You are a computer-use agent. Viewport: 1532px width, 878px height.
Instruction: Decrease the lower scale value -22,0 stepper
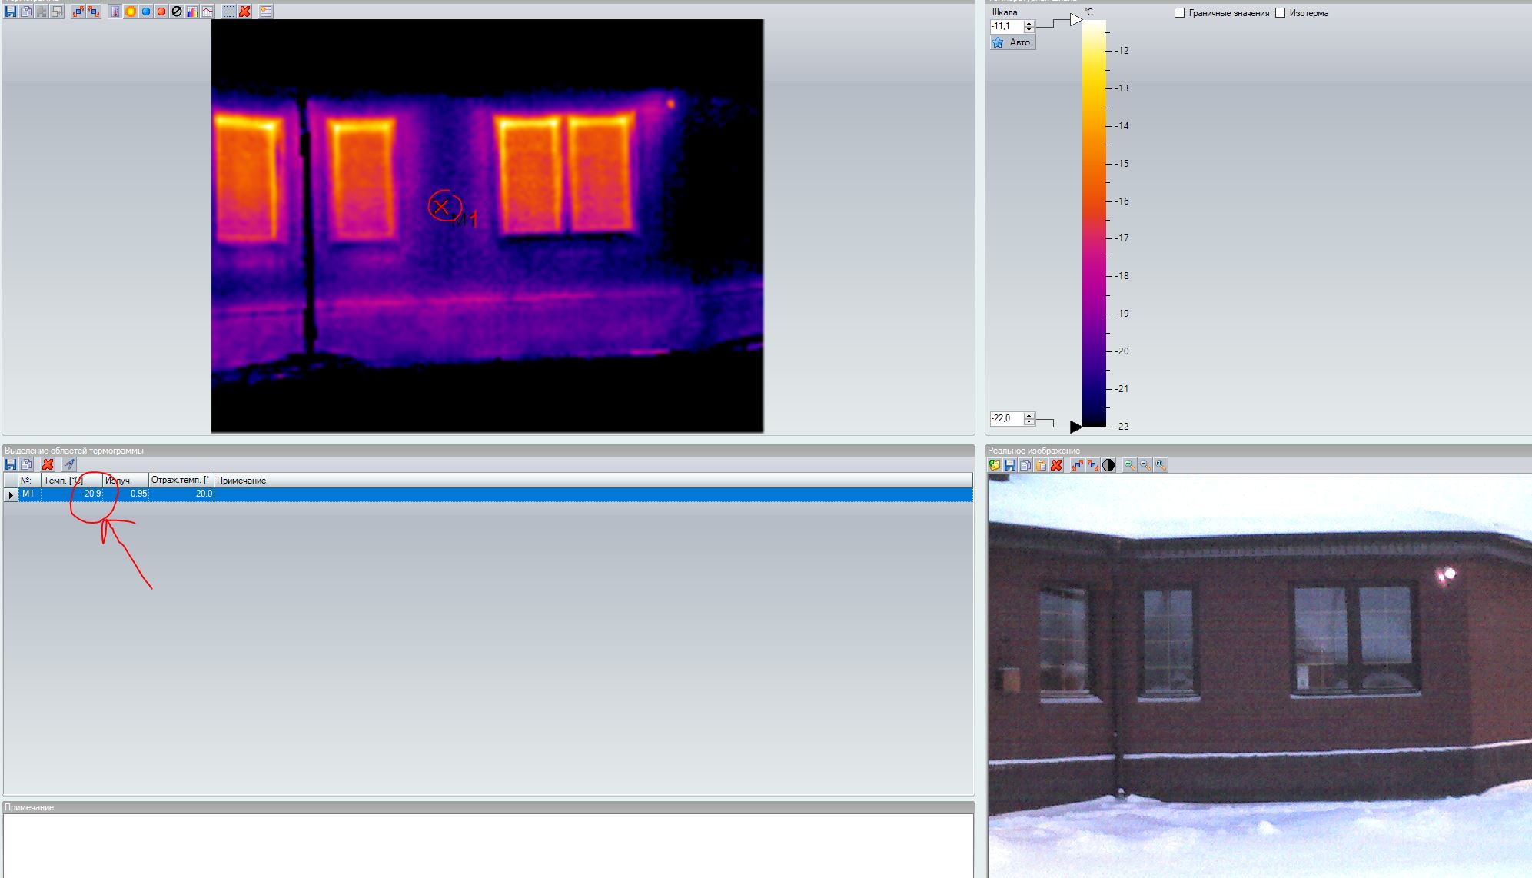[1029, 422]
